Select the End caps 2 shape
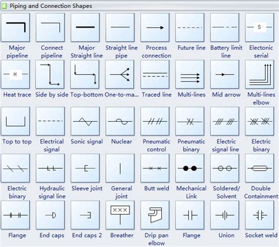This screenshot has height=247, width=279. 85,215
